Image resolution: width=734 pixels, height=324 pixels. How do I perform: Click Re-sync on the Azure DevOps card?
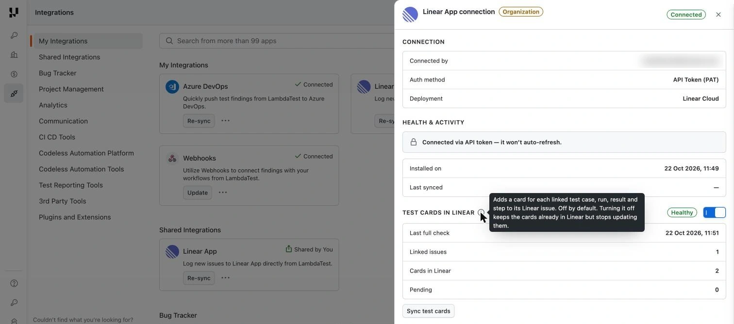click(199, 121)
